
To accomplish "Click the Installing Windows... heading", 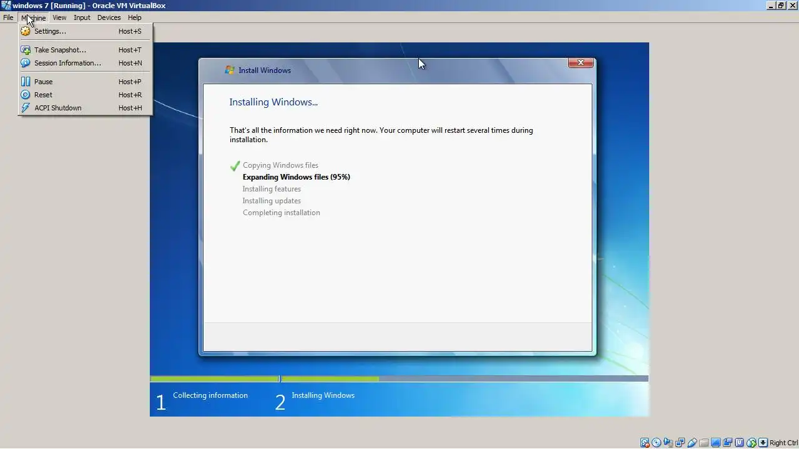I will tap(273, 102).
